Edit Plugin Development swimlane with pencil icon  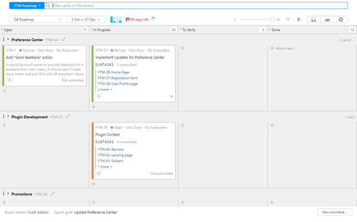pos(68,116)
